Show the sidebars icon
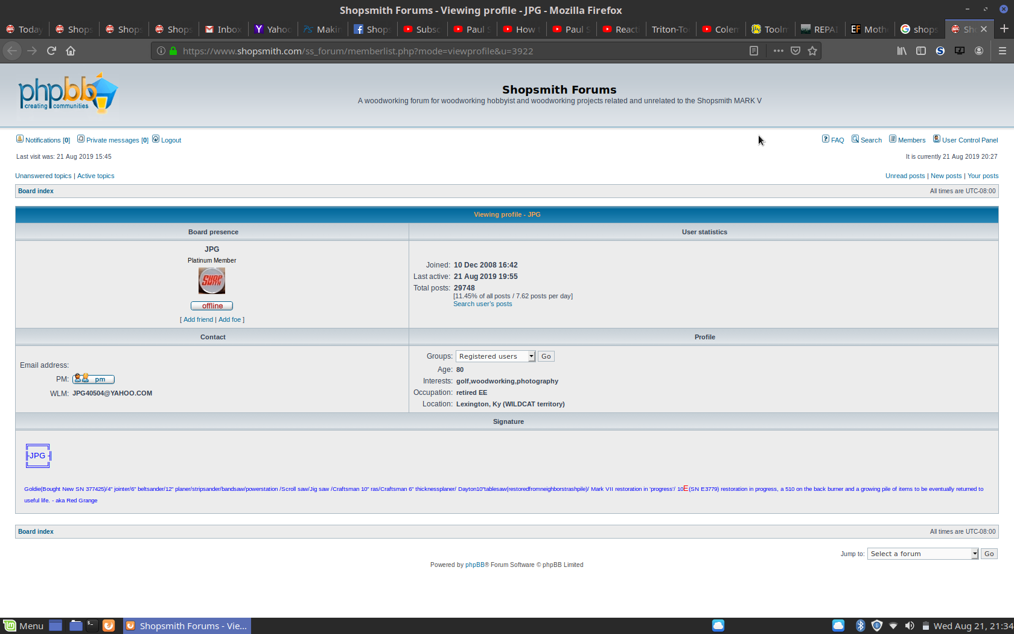The height and width of the screenshot is (634, 1014). click(921, 51)
